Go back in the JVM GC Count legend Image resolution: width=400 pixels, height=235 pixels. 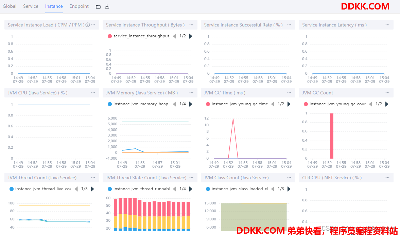pyautogui.click(x=371, y=104)
